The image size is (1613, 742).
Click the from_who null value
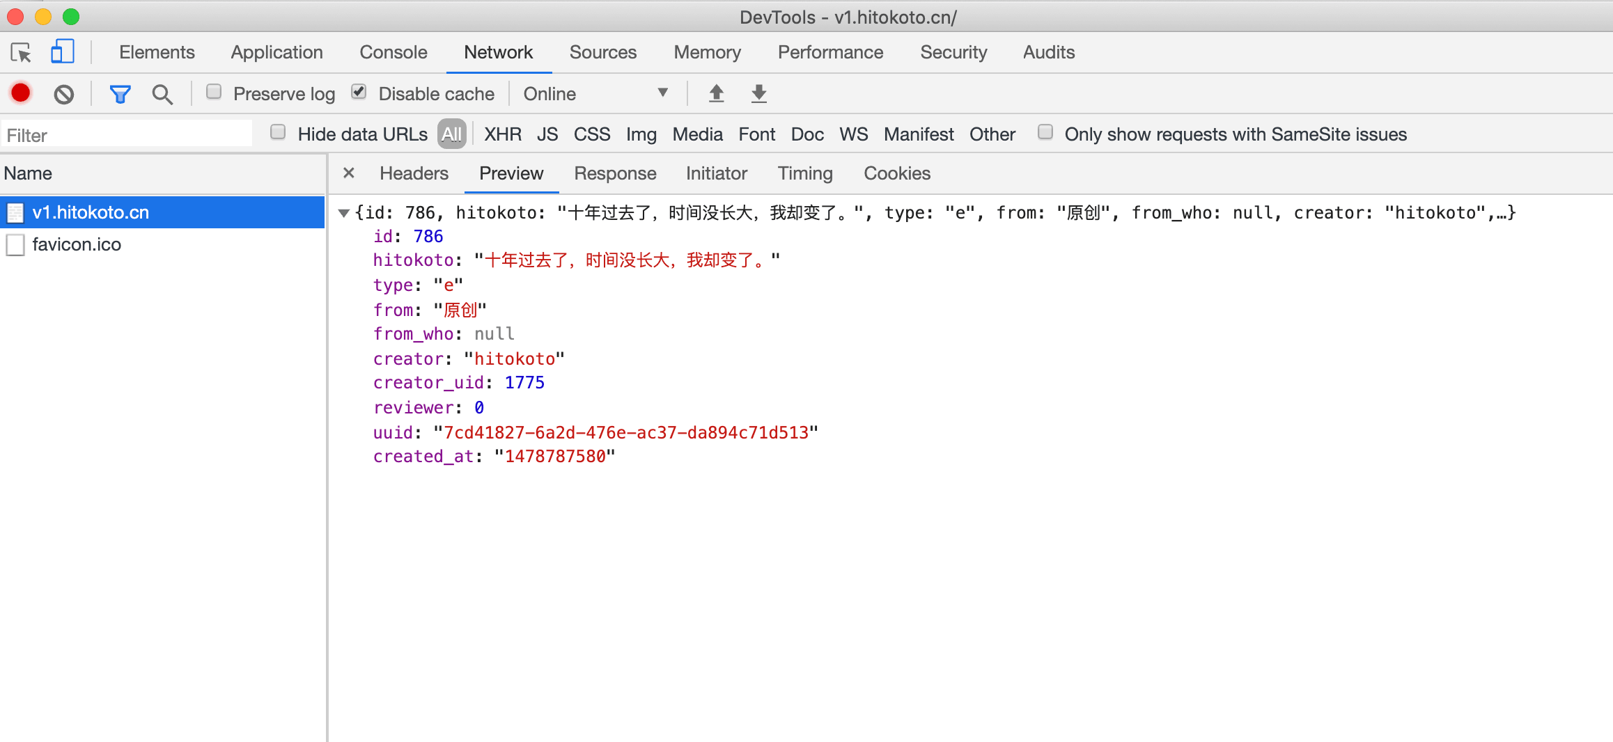[x=494, y=334]
